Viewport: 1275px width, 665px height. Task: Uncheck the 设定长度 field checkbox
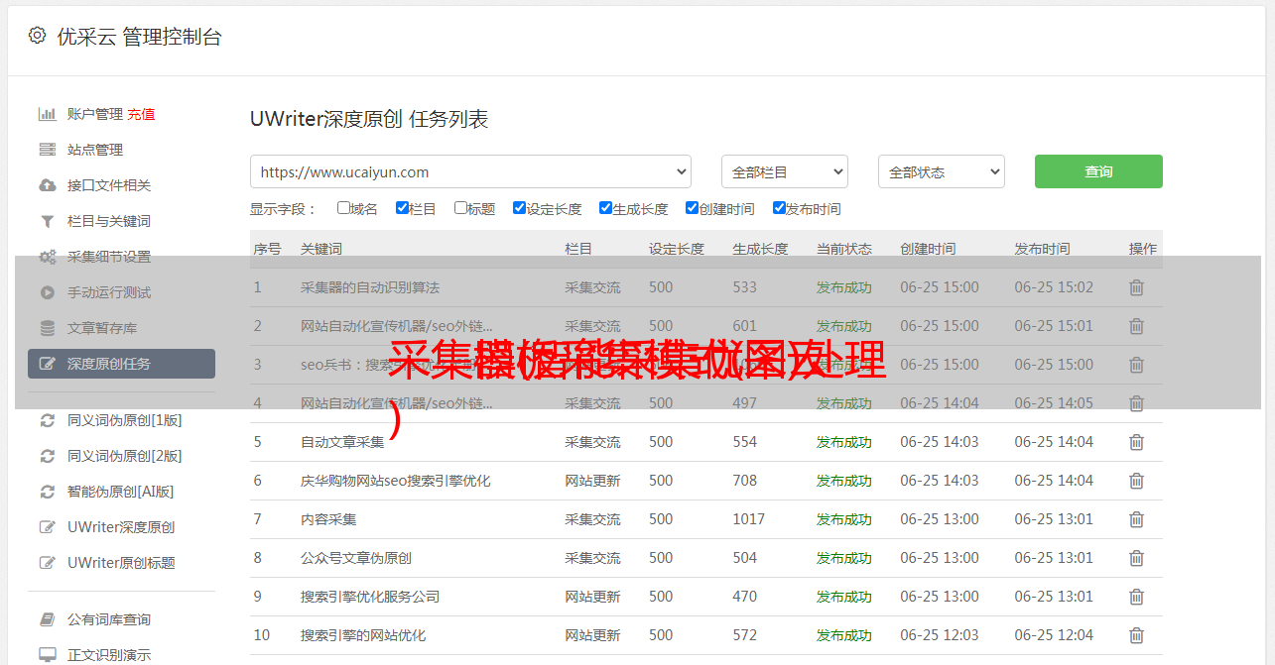point(519,208)
